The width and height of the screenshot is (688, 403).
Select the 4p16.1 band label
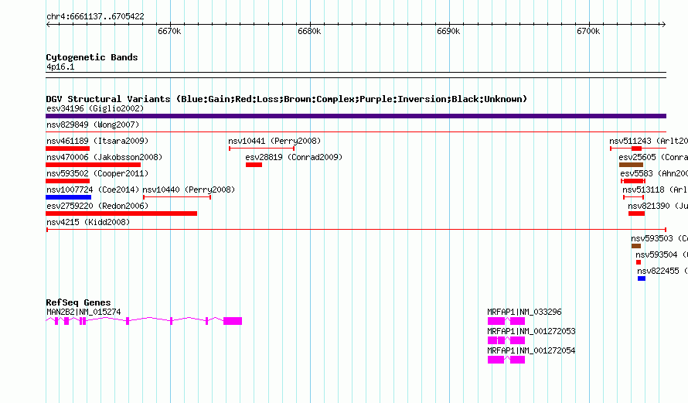(x=60, y=67)
